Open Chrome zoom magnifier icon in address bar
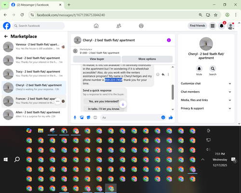241x193 pixels. [201, 15]
